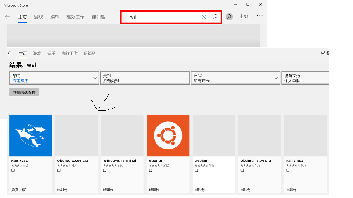Select 促销品 tab in lower window
Screen dimensions: 353x198
(x=89, y=53)
